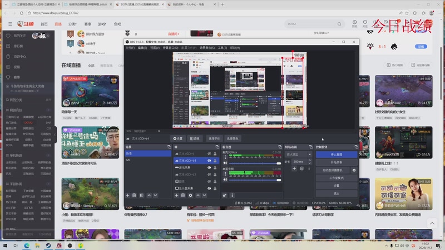Screen dimensions: 445x250
Task: Toggle lock on 游戏采集 source
Action: pyautogui.click(x=215, y=168)
